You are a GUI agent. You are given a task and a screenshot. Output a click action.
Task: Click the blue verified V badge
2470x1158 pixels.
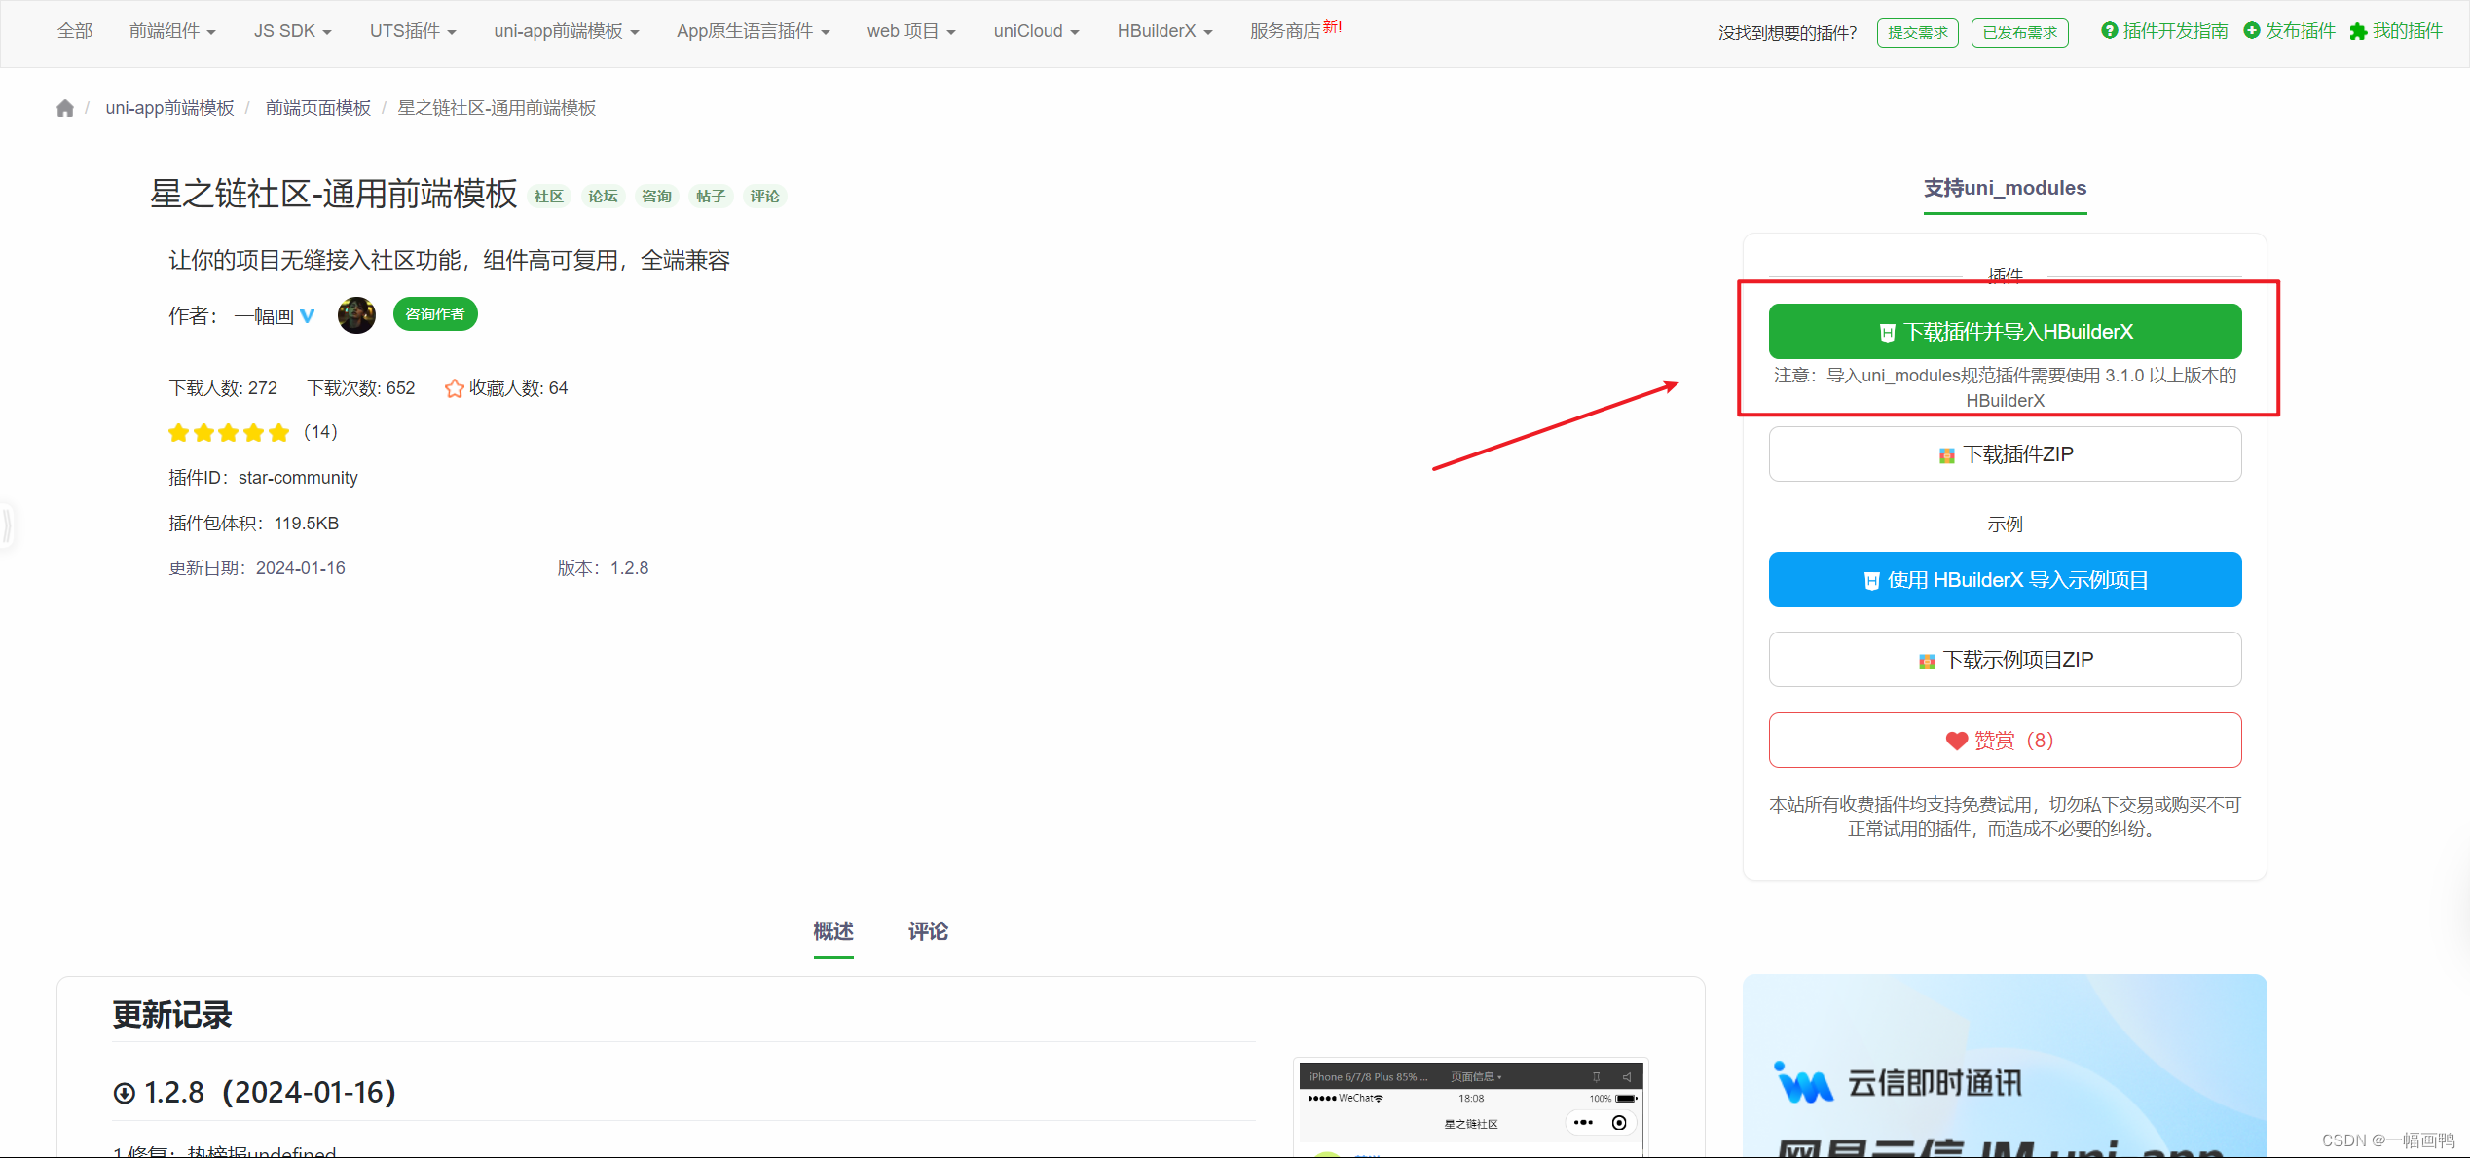click(307, 315)
